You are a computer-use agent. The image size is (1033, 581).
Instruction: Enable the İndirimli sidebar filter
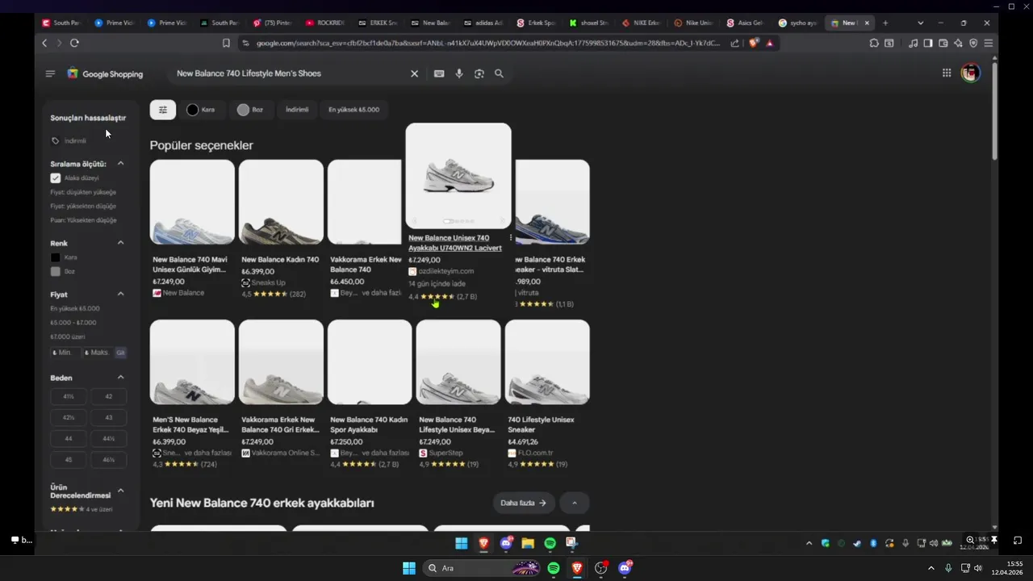(x=69, y=140)
